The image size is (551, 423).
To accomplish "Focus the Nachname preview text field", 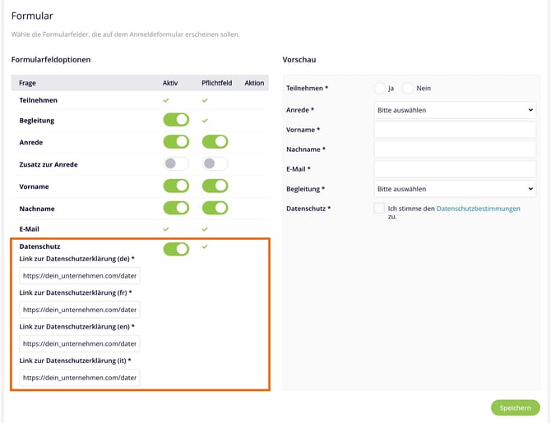I will [x=455, y=149].
